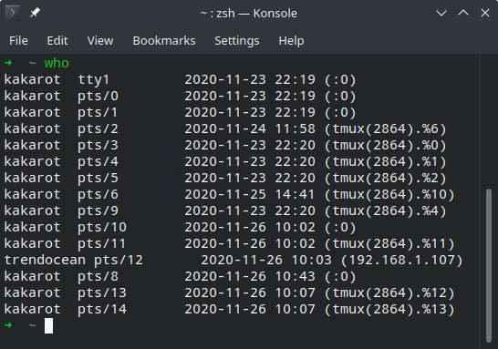The width and height of the screenshot is (498, 349).
Task: Click the tmux(2864).%13 entry on last line
Action: click(389, 309)
